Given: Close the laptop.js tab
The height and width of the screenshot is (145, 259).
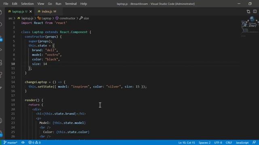Looking at the screenshot, I should [x=31, y=12].
